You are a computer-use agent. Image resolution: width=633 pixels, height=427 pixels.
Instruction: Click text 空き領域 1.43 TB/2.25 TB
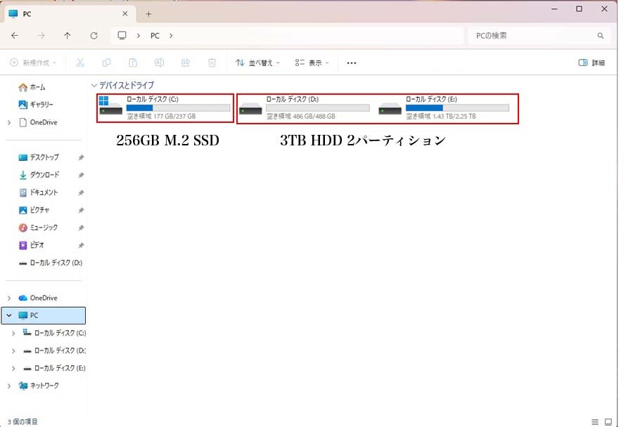point(441,116)
